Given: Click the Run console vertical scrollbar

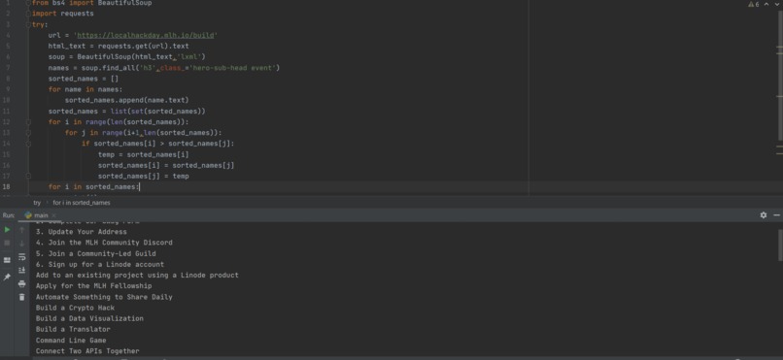Looking at the screenshot, I should click(x=780, y=245).
